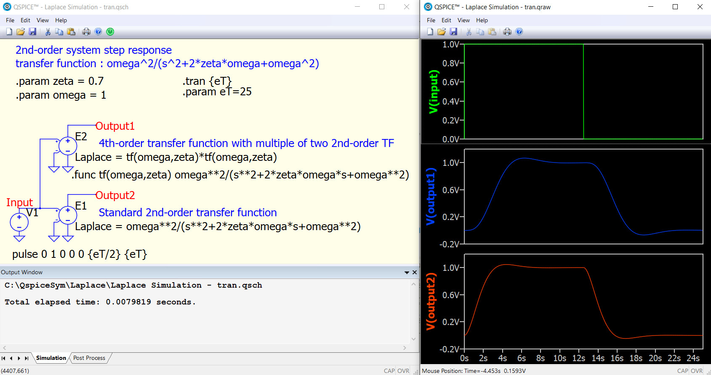
Task: Minimize the tran.qraw window
Action: click(651, 7)
